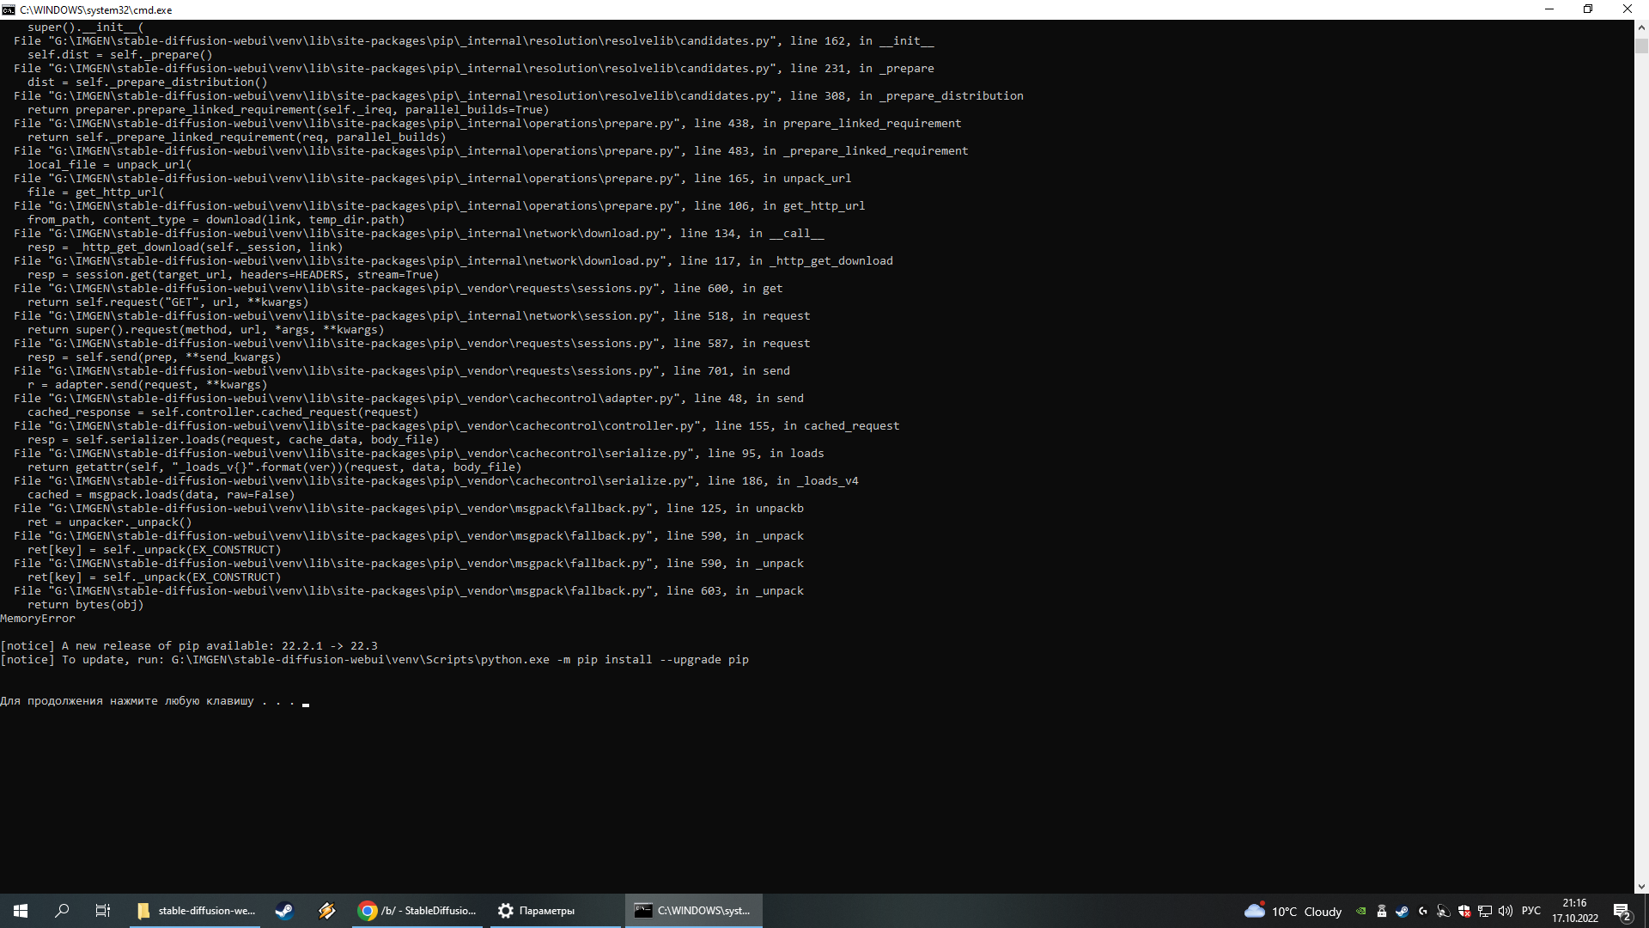Click the cmd.exe title bar system icon
1649x928 pixels.
9,9
